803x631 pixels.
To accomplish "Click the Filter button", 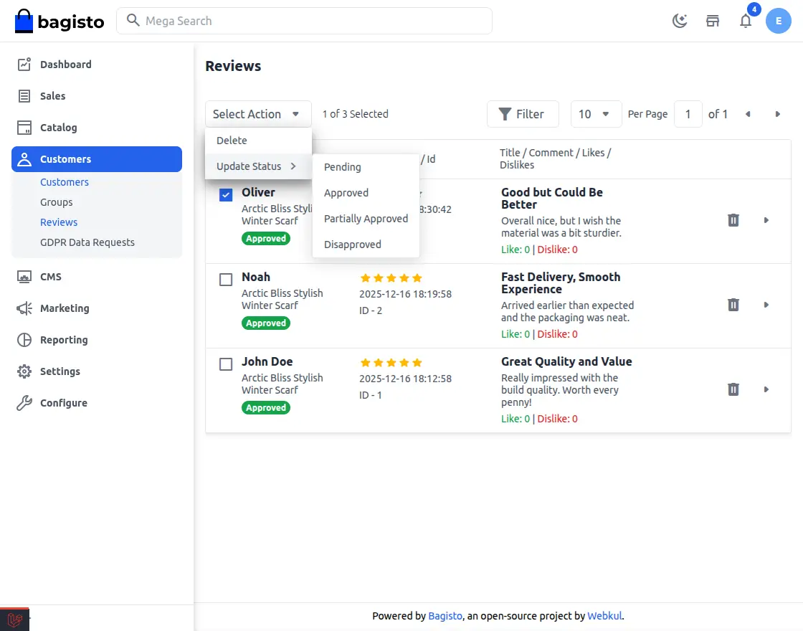I will [x=522, y=114].
